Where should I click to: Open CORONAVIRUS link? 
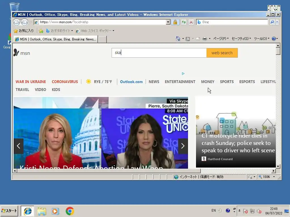click(x=65, y=82)
